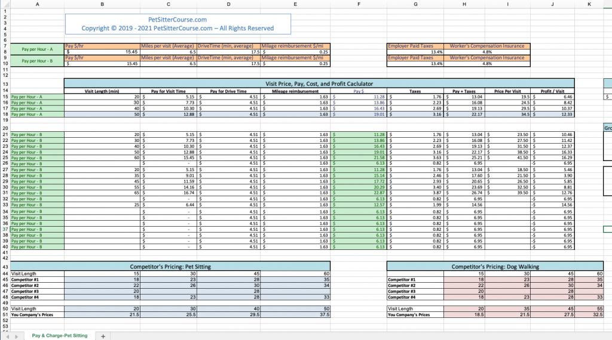Viewport: 612px width, 340px height.
Task: Click the green Pay per Hour - A label
Action: click(x=37, y=49)
